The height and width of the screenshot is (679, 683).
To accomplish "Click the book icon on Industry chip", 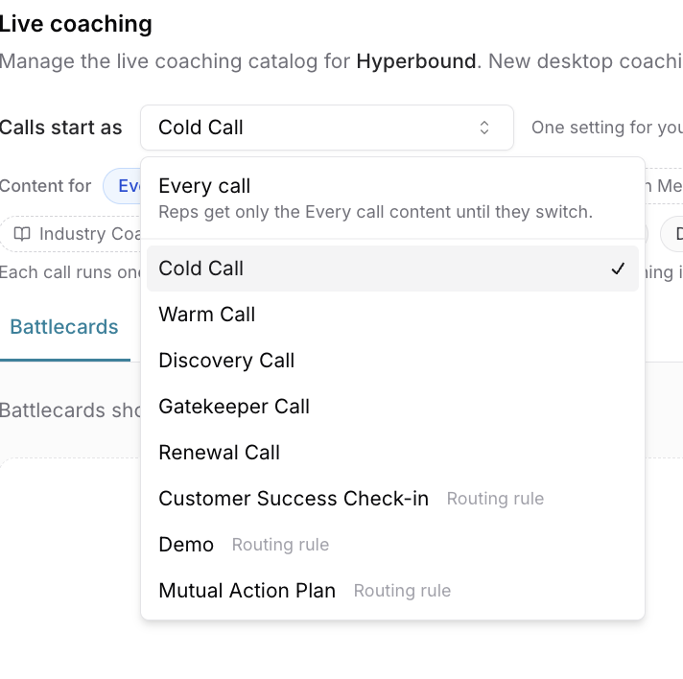I will 22,234.
